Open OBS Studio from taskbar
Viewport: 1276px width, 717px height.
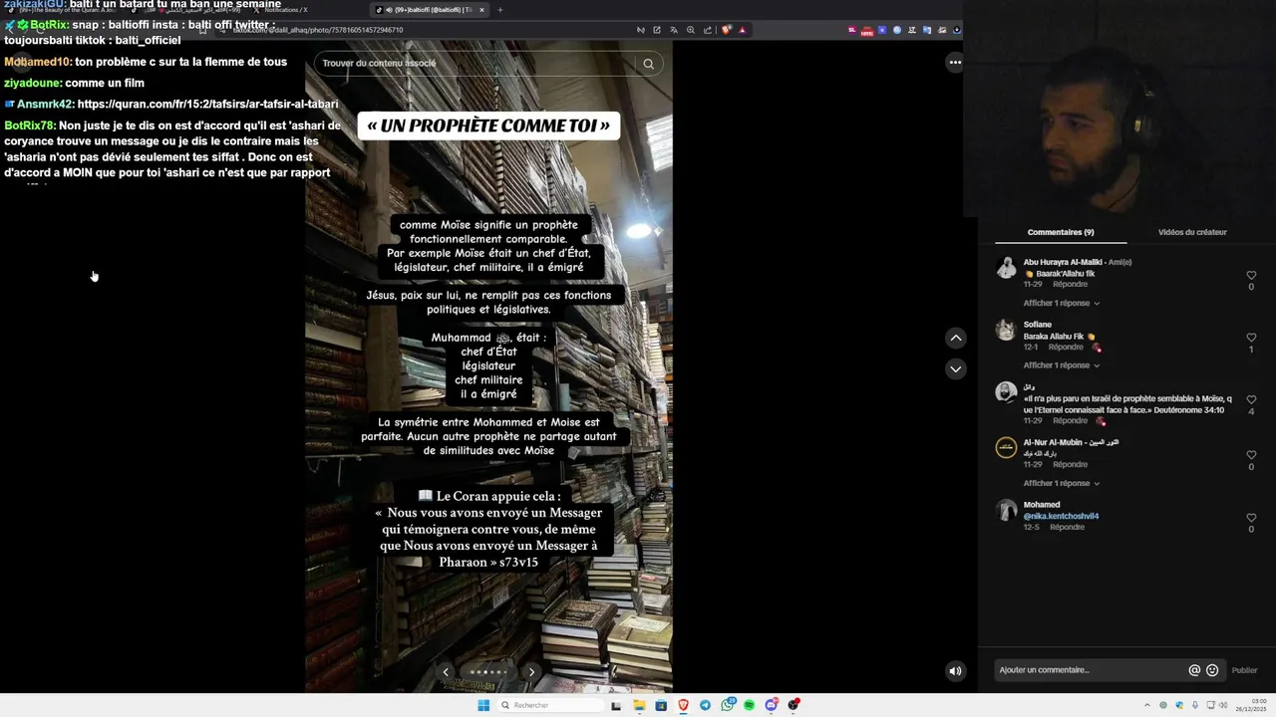pos(794,705)
